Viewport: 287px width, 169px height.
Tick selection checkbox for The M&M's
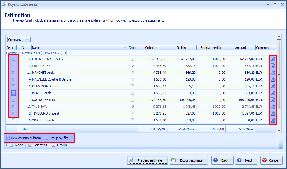click(x=13, y=107)
